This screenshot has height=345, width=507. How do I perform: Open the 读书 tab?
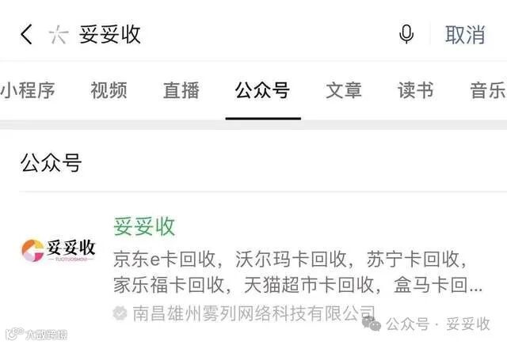tap(416, 90)
